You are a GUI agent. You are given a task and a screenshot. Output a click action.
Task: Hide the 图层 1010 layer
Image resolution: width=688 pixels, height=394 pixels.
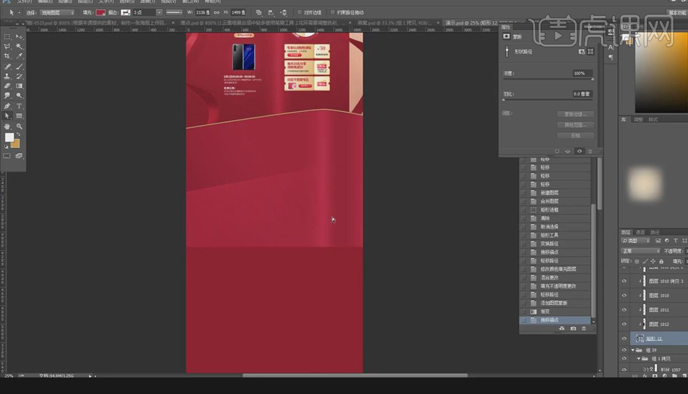point(624,295)
